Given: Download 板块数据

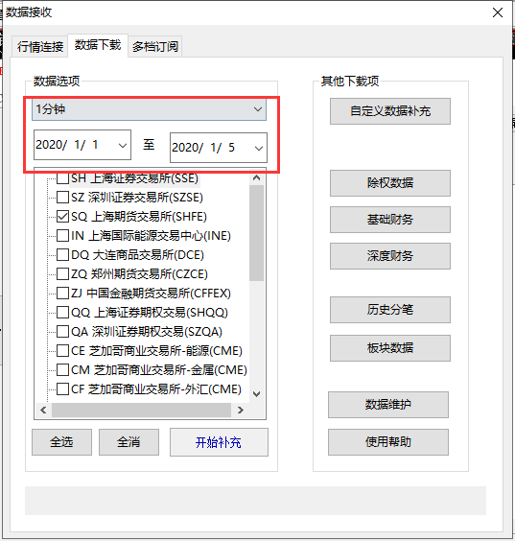Looking at the screenshot, I should (x=390, y=348).
